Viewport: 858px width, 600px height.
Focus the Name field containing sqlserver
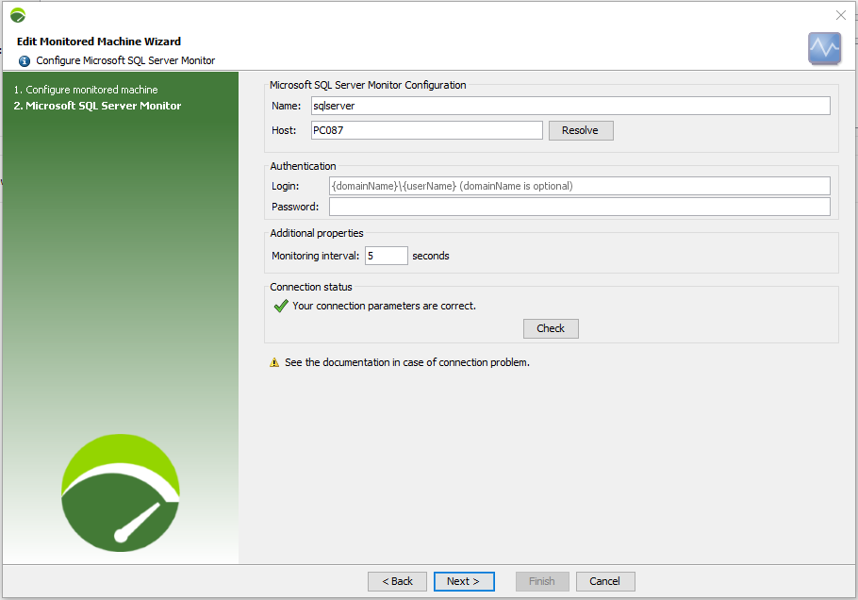[x=569, y=106]
